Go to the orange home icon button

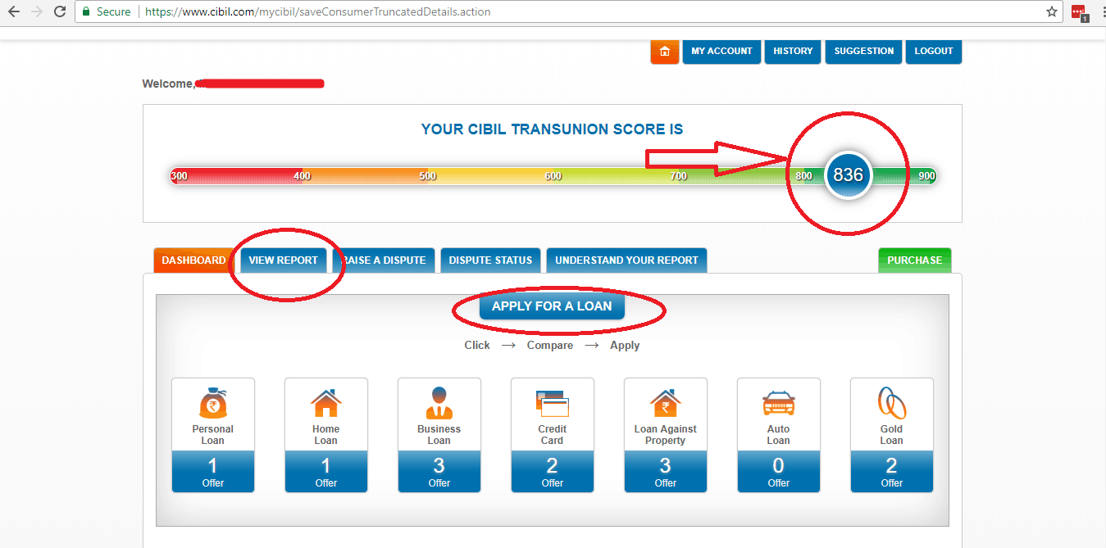(665, 51)
